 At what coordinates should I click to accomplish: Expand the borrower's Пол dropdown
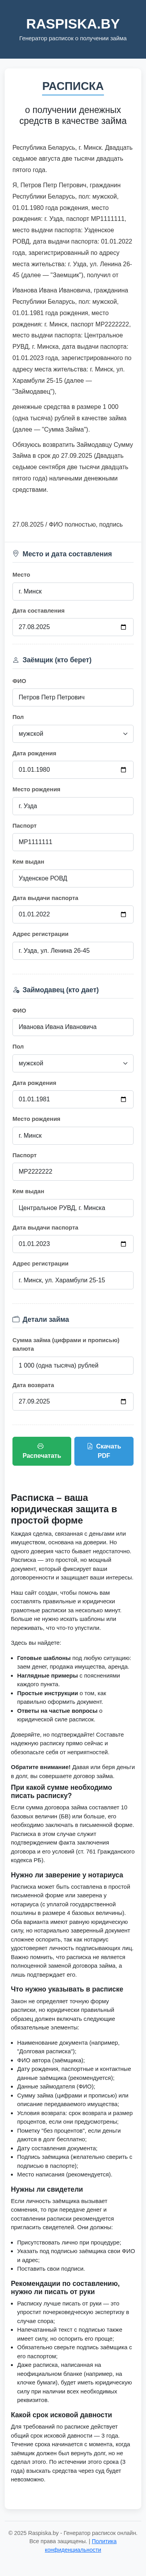[x=72, y=733]
